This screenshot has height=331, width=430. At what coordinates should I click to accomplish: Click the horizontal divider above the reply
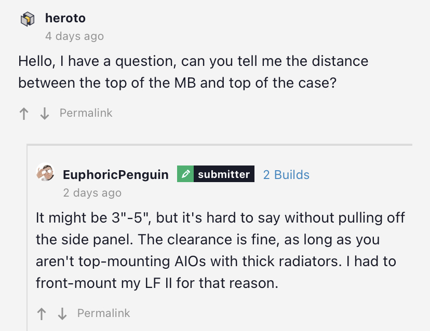pyautogui.click(x=219, y=144)
